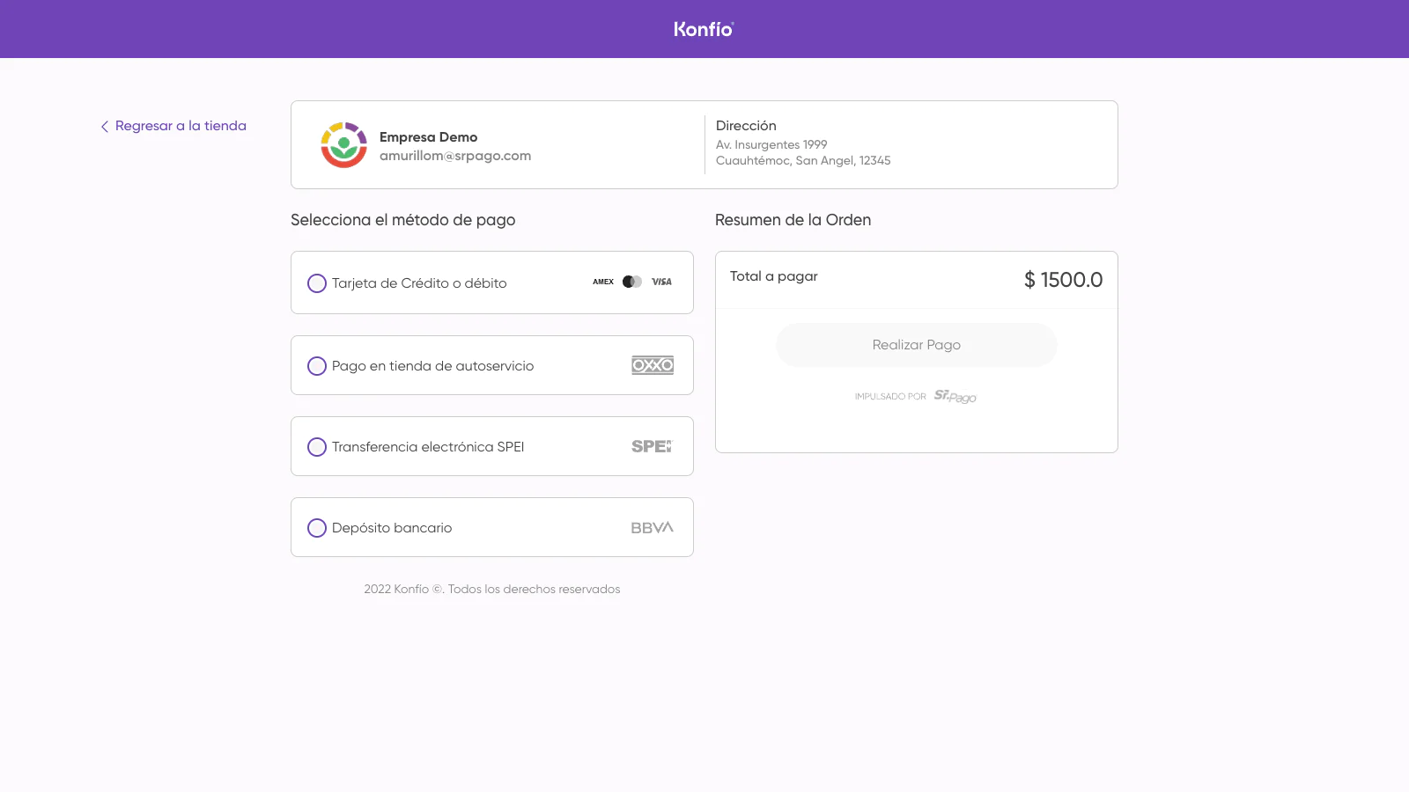Click the $ 1500.0 total amount
The height and width of the screenshot is (792, 1409).
(1063, 280)
